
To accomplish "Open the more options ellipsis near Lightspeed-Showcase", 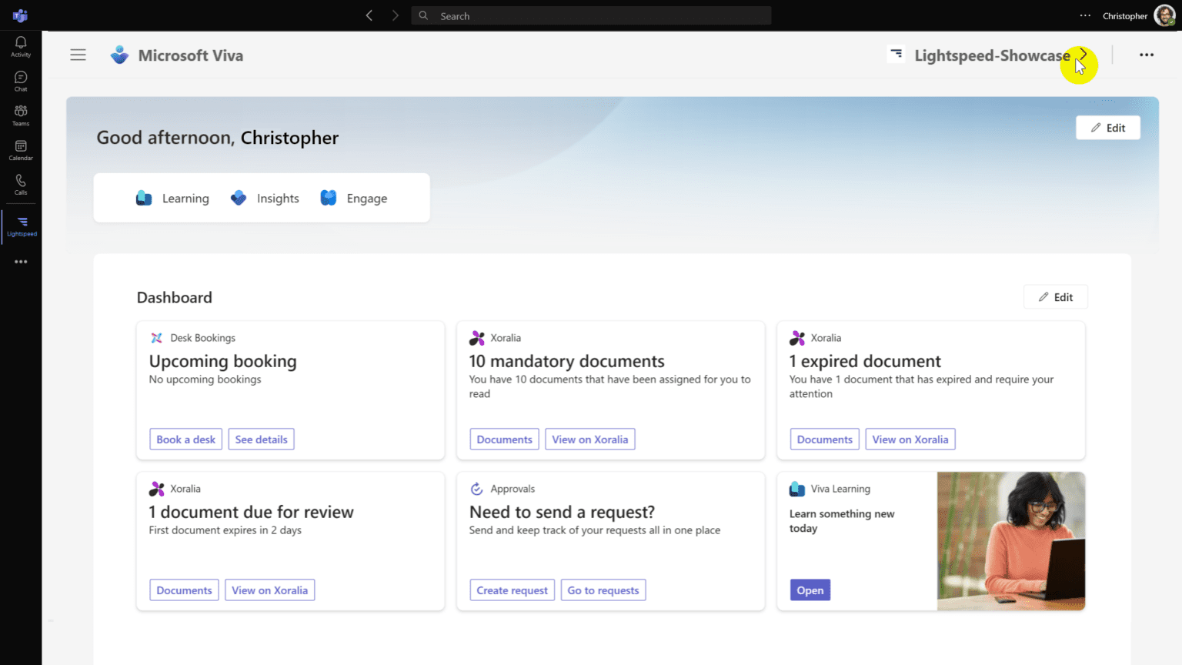I will click(x=1147, y=55).
